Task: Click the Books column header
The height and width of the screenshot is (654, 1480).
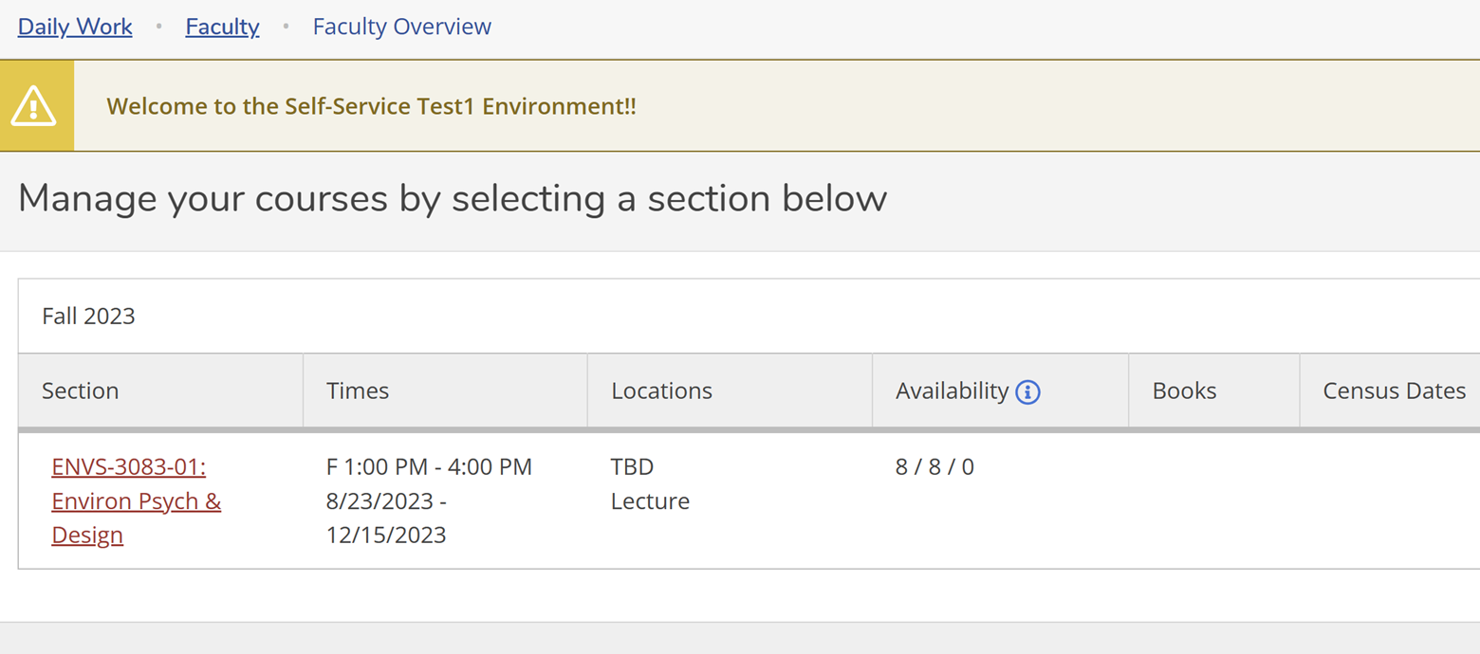Action: [x=1184, y=391]
